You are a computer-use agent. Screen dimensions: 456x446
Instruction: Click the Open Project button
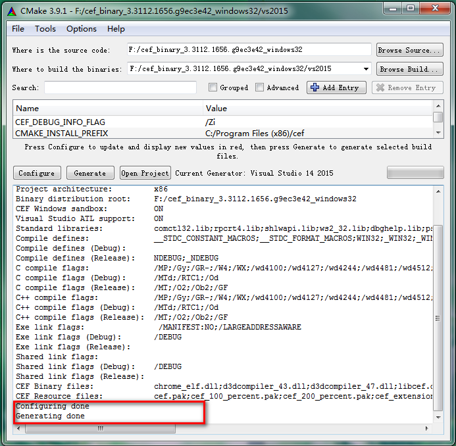[x=145, y=173]
